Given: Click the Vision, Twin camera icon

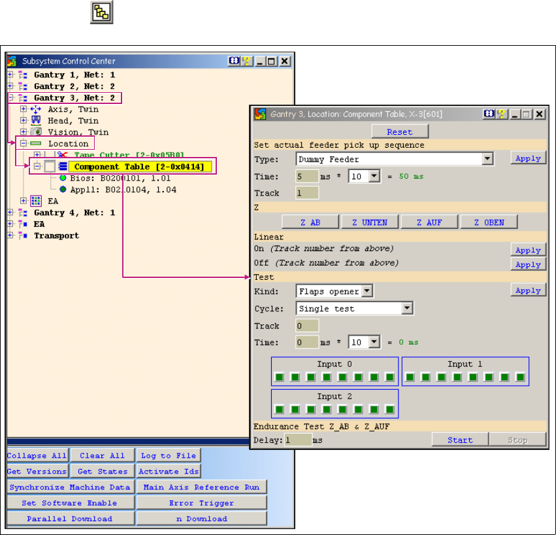Looking at the screenshot, I should 37,132.
